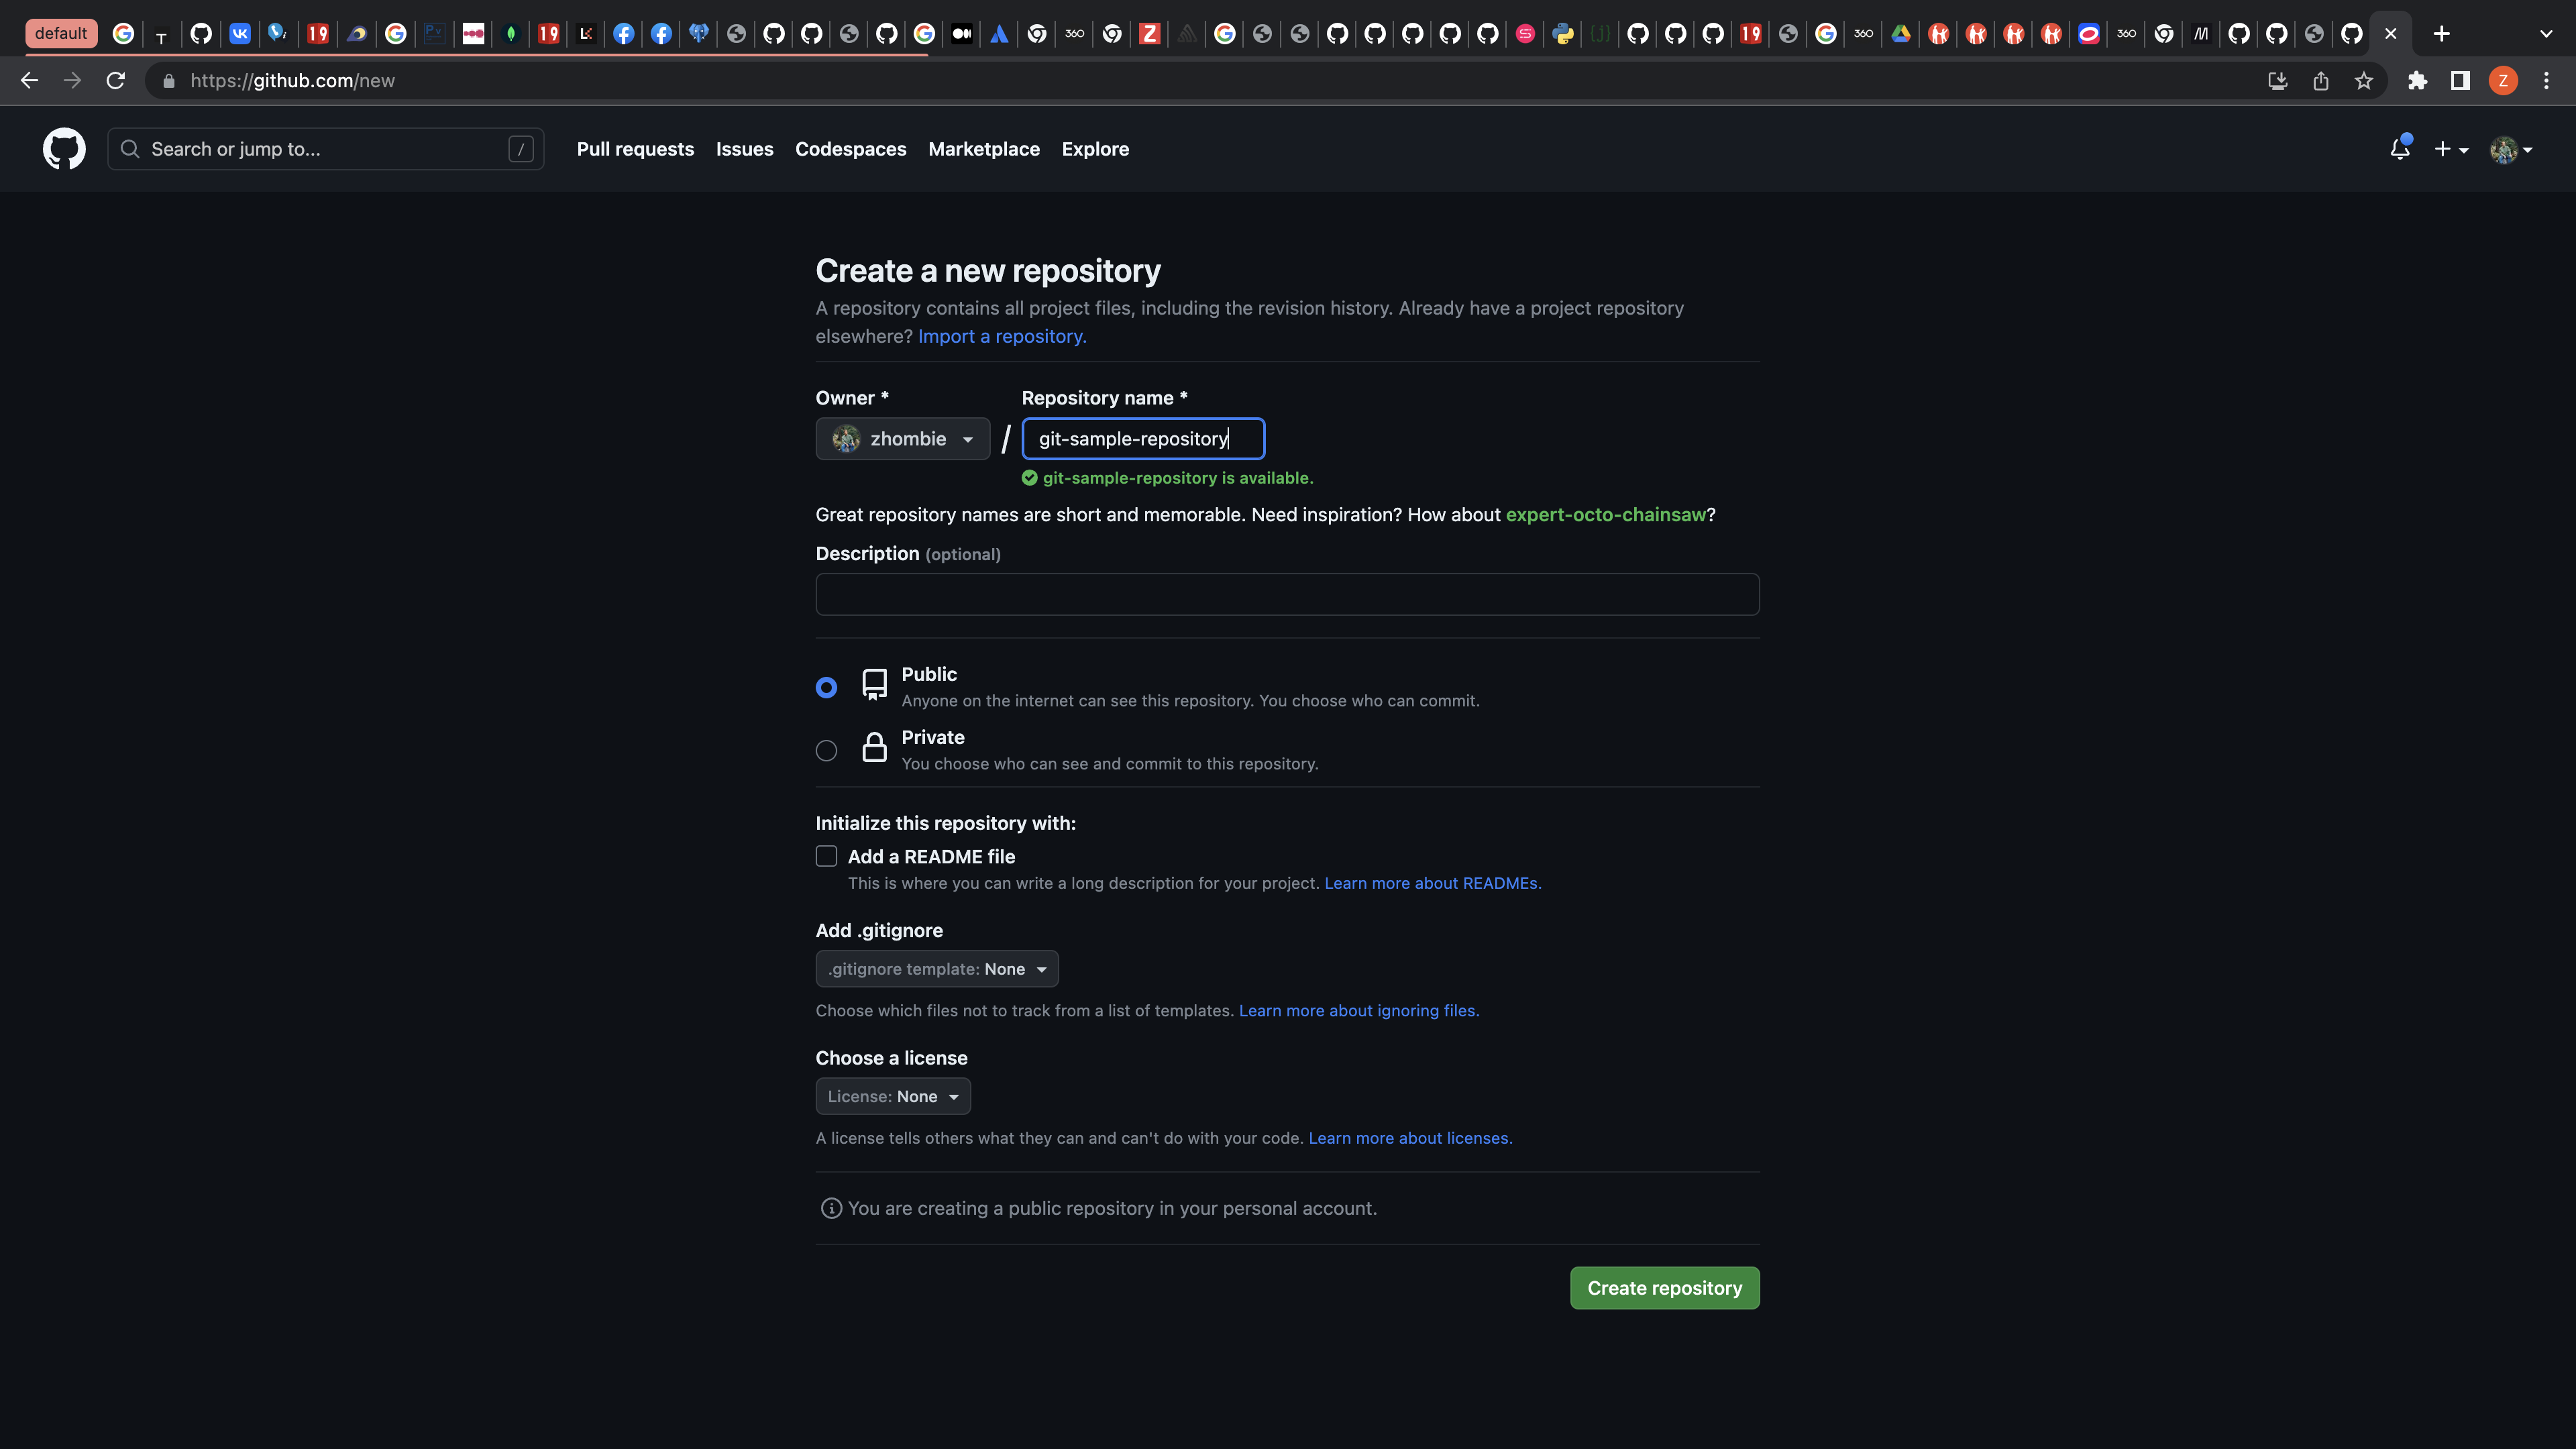
Task: Click the search magnifier in the search bar
Action: [129, 148]
